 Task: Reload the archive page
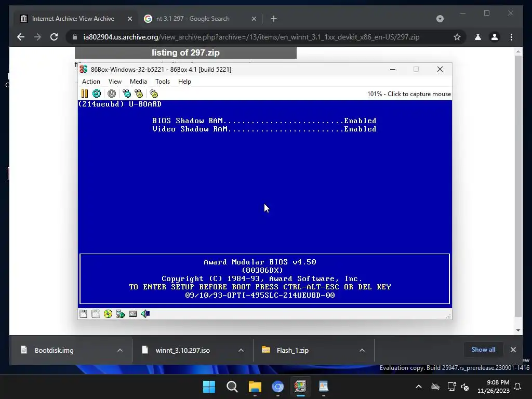click(x=54, y=37)
